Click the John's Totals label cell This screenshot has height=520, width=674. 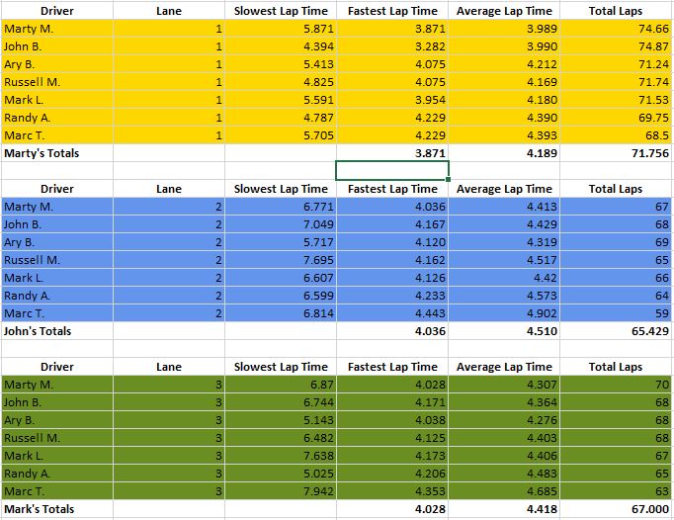[x=56, y=331]
